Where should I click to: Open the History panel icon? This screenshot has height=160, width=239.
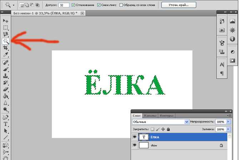tap(222, 21)
